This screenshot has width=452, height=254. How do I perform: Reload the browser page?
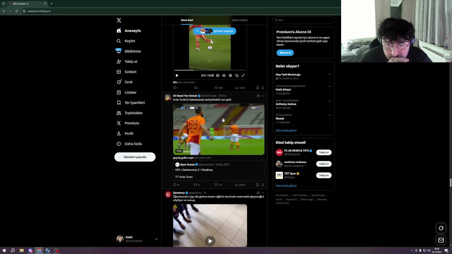(x=16, y=11)
